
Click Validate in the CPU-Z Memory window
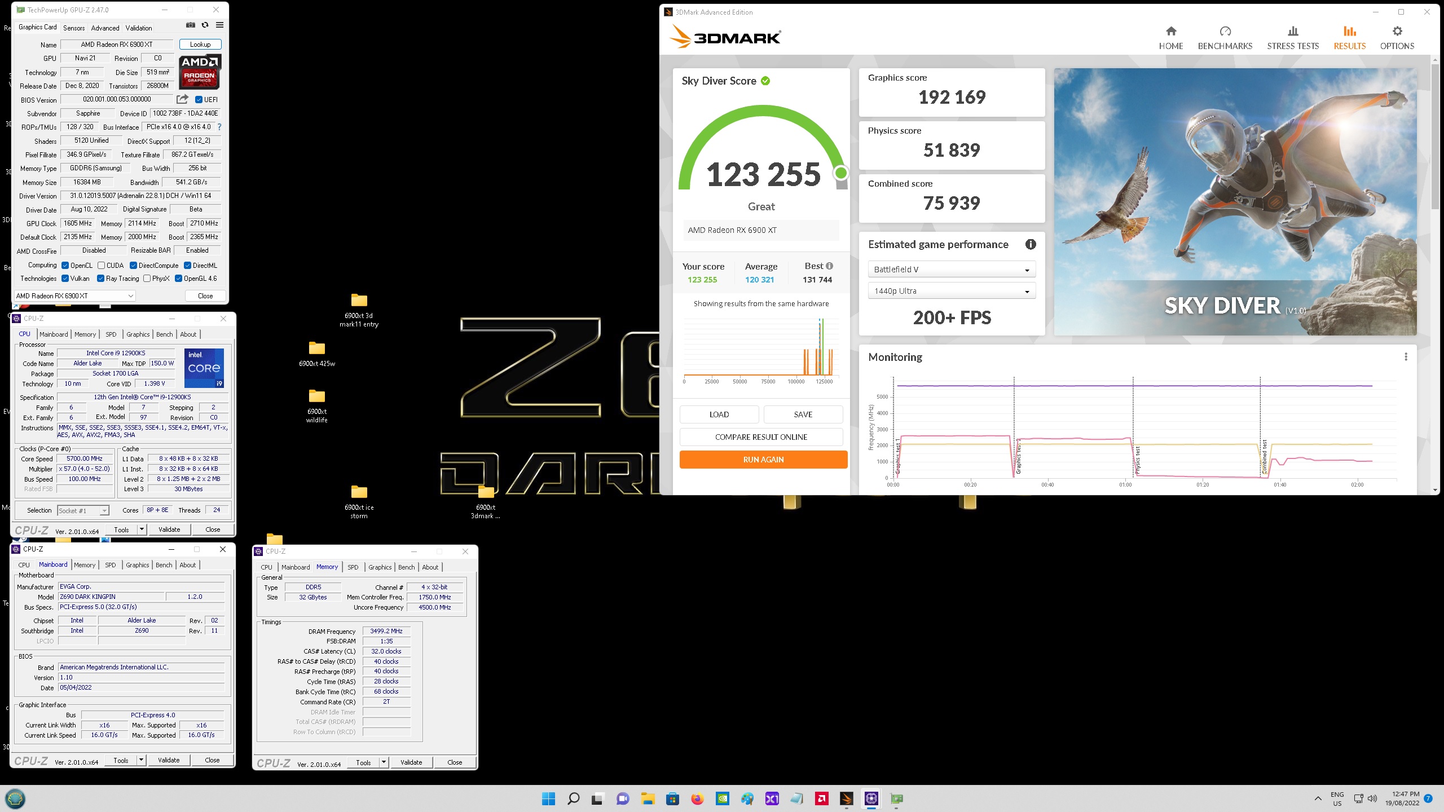(411, 762)
